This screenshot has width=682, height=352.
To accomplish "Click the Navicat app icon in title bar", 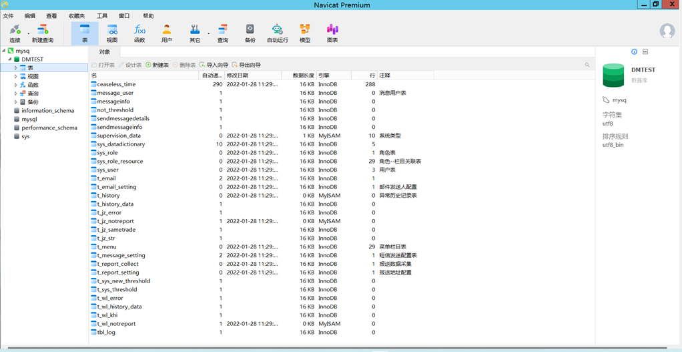I will (5, 5).
